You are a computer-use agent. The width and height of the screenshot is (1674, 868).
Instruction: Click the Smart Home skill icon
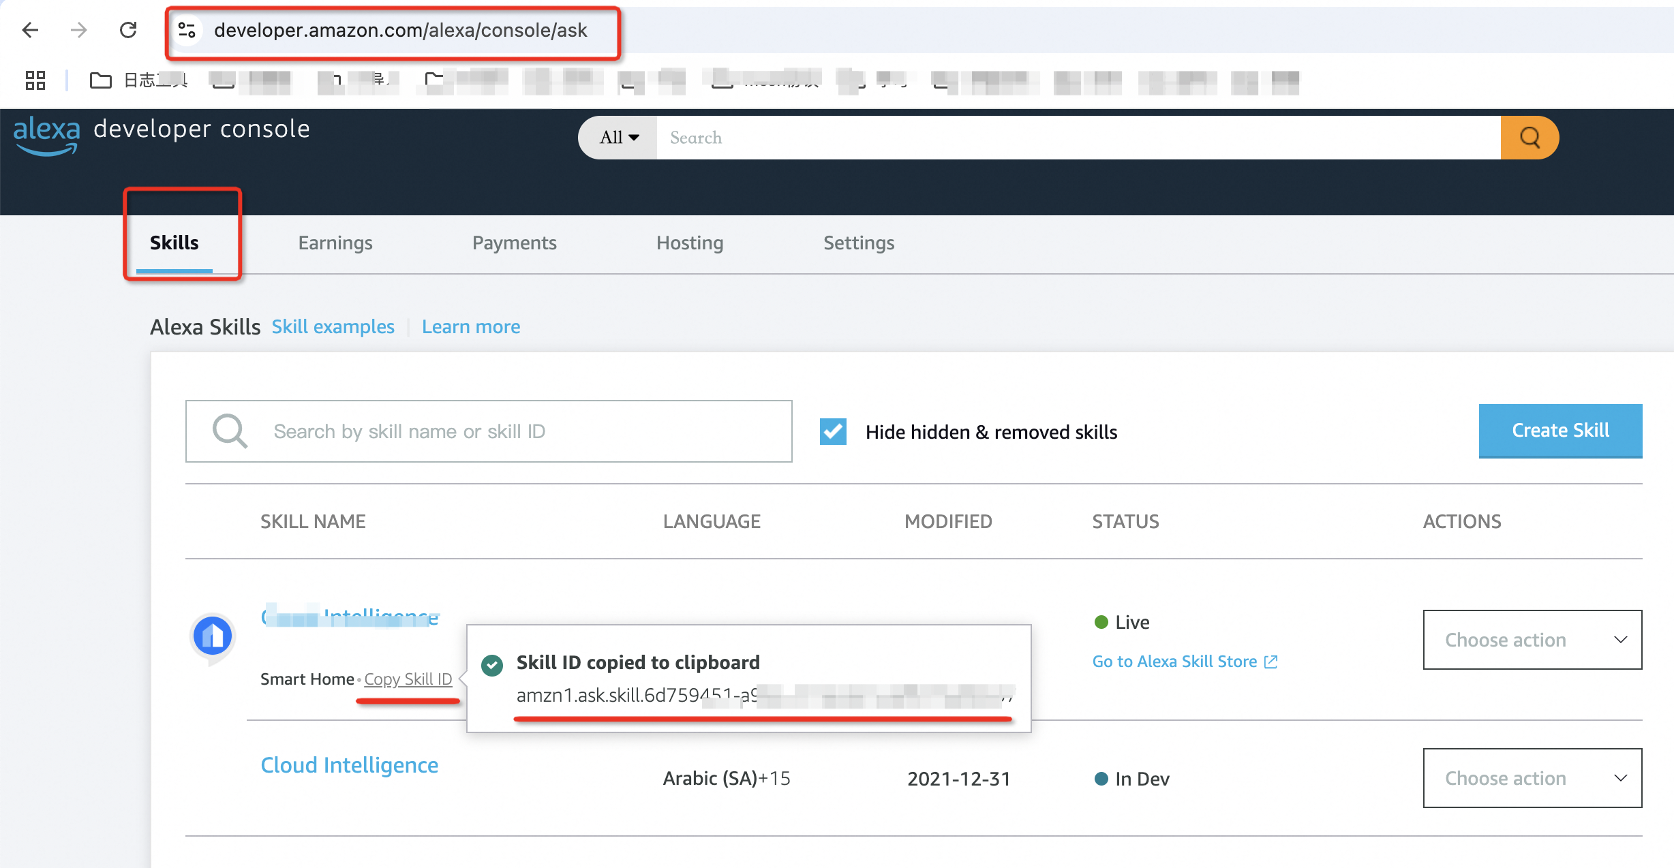tap(213, 638)
